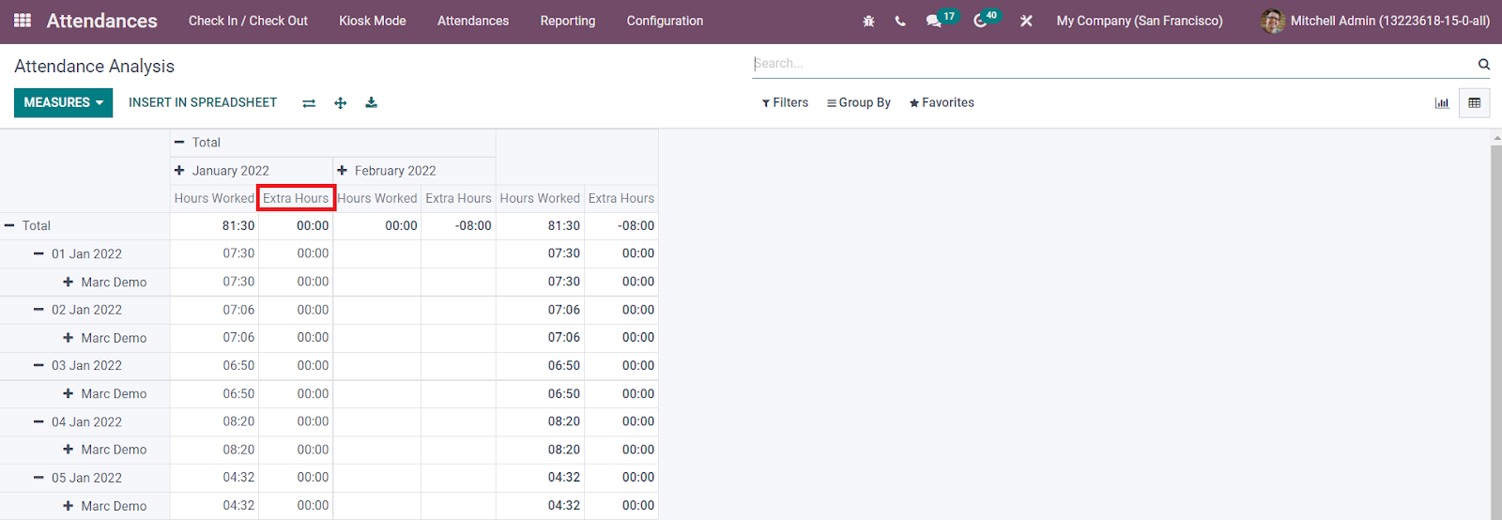Switch to graph view icon
Image resolution: width=1502 pixels, height=520 pixels.
tap(1442, 103)
